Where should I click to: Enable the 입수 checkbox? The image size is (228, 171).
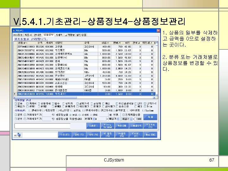pyautogui.click(x=53, y=104)
